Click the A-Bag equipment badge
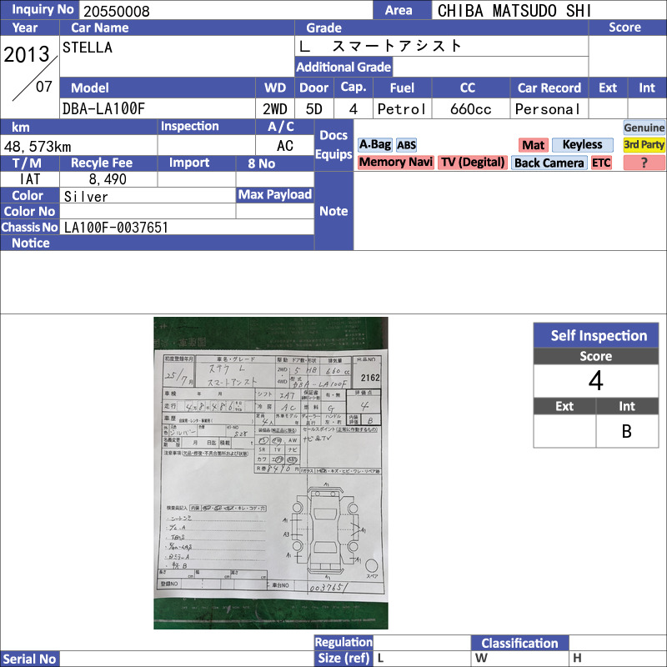The height and width of the screenshot is (667, 667). [374, 145]
